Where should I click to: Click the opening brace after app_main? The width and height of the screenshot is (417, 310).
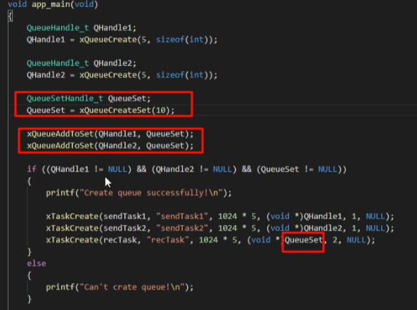pos(11,16)
